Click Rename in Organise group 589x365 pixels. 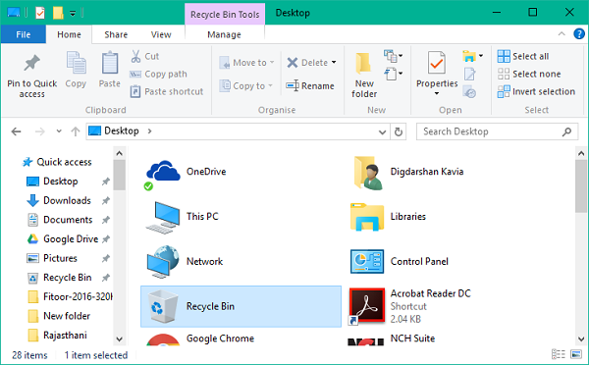(x=310, y=86)
